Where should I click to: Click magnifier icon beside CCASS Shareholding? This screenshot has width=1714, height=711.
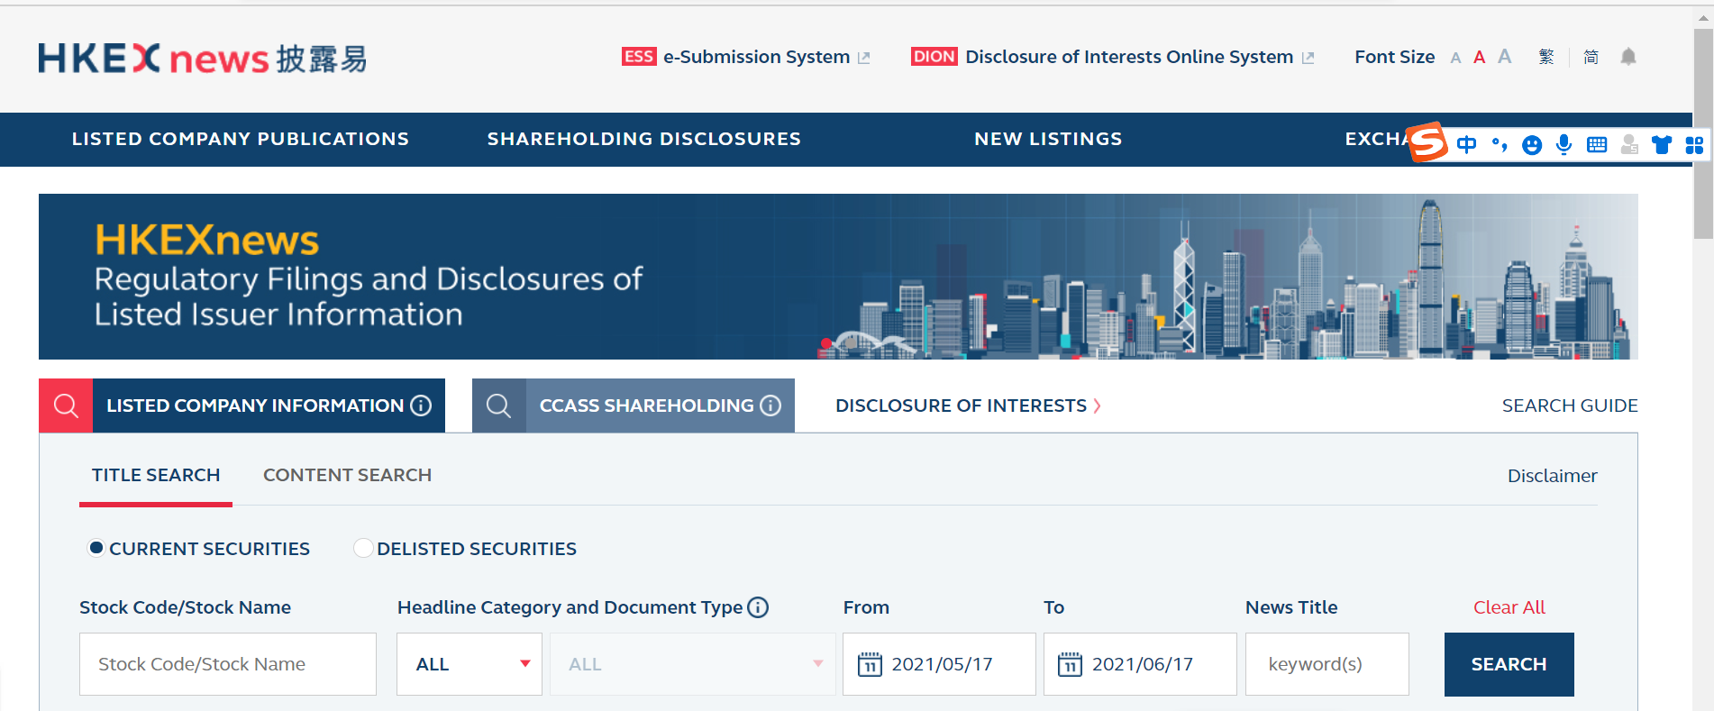click(499, 406)
